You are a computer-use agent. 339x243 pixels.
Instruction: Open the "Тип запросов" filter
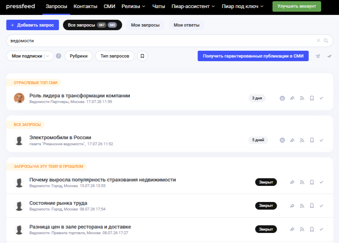(x=115, y=56)
